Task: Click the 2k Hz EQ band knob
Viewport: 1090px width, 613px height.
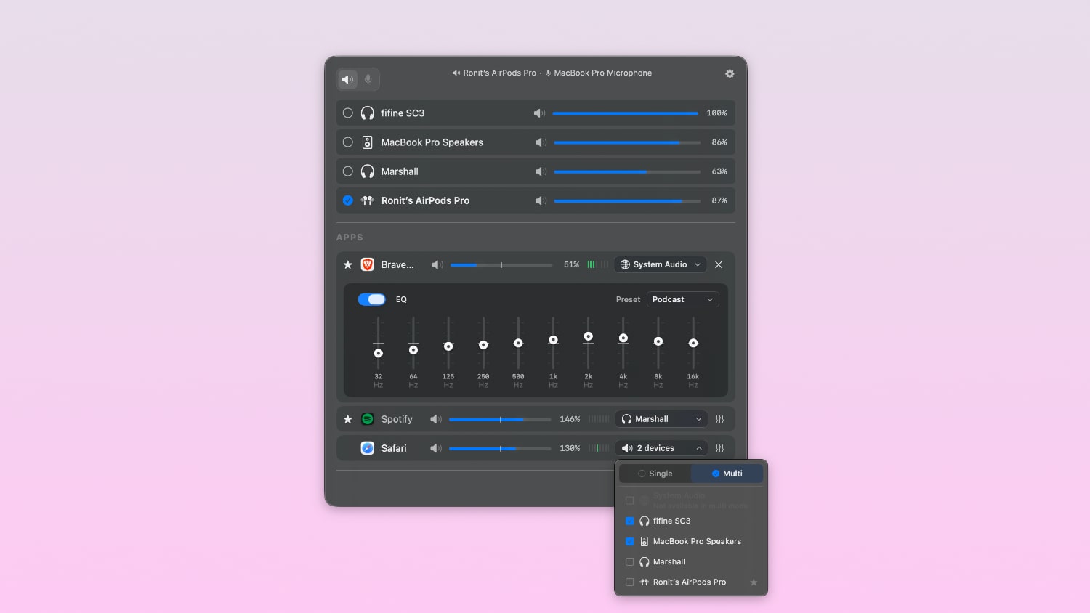Action: pos(589,336)
